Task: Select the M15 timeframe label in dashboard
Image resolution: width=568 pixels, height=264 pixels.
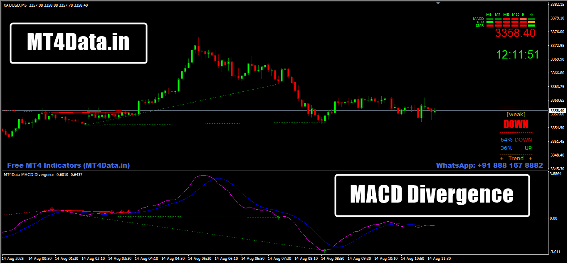Action: click(506, 15)
